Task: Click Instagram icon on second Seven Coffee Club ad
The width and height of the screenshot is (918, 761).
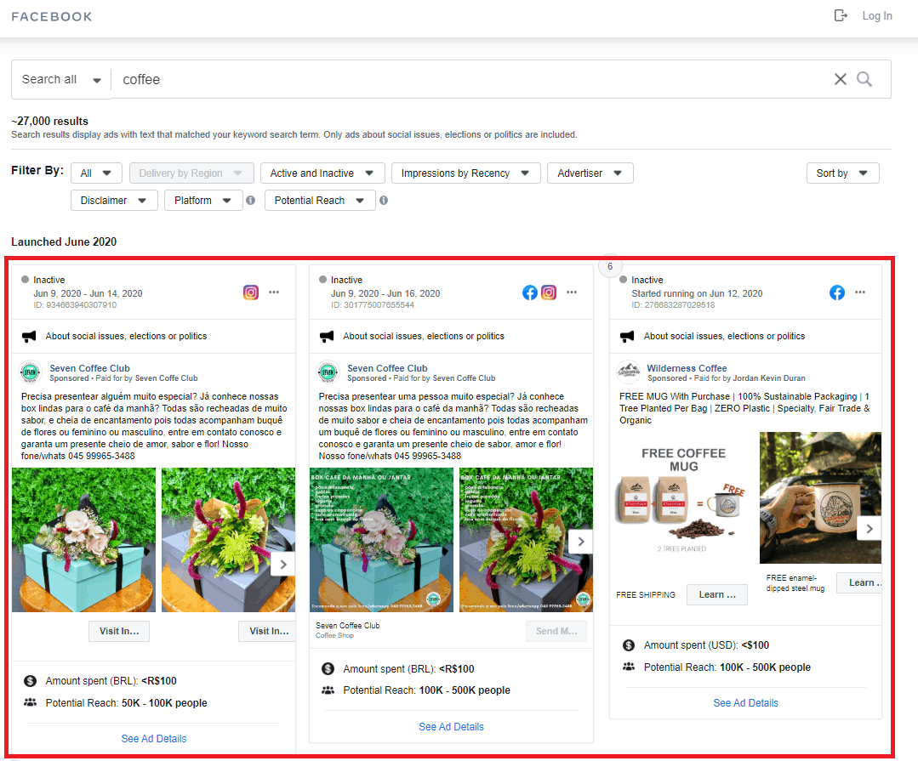Action: click(549, 292)
